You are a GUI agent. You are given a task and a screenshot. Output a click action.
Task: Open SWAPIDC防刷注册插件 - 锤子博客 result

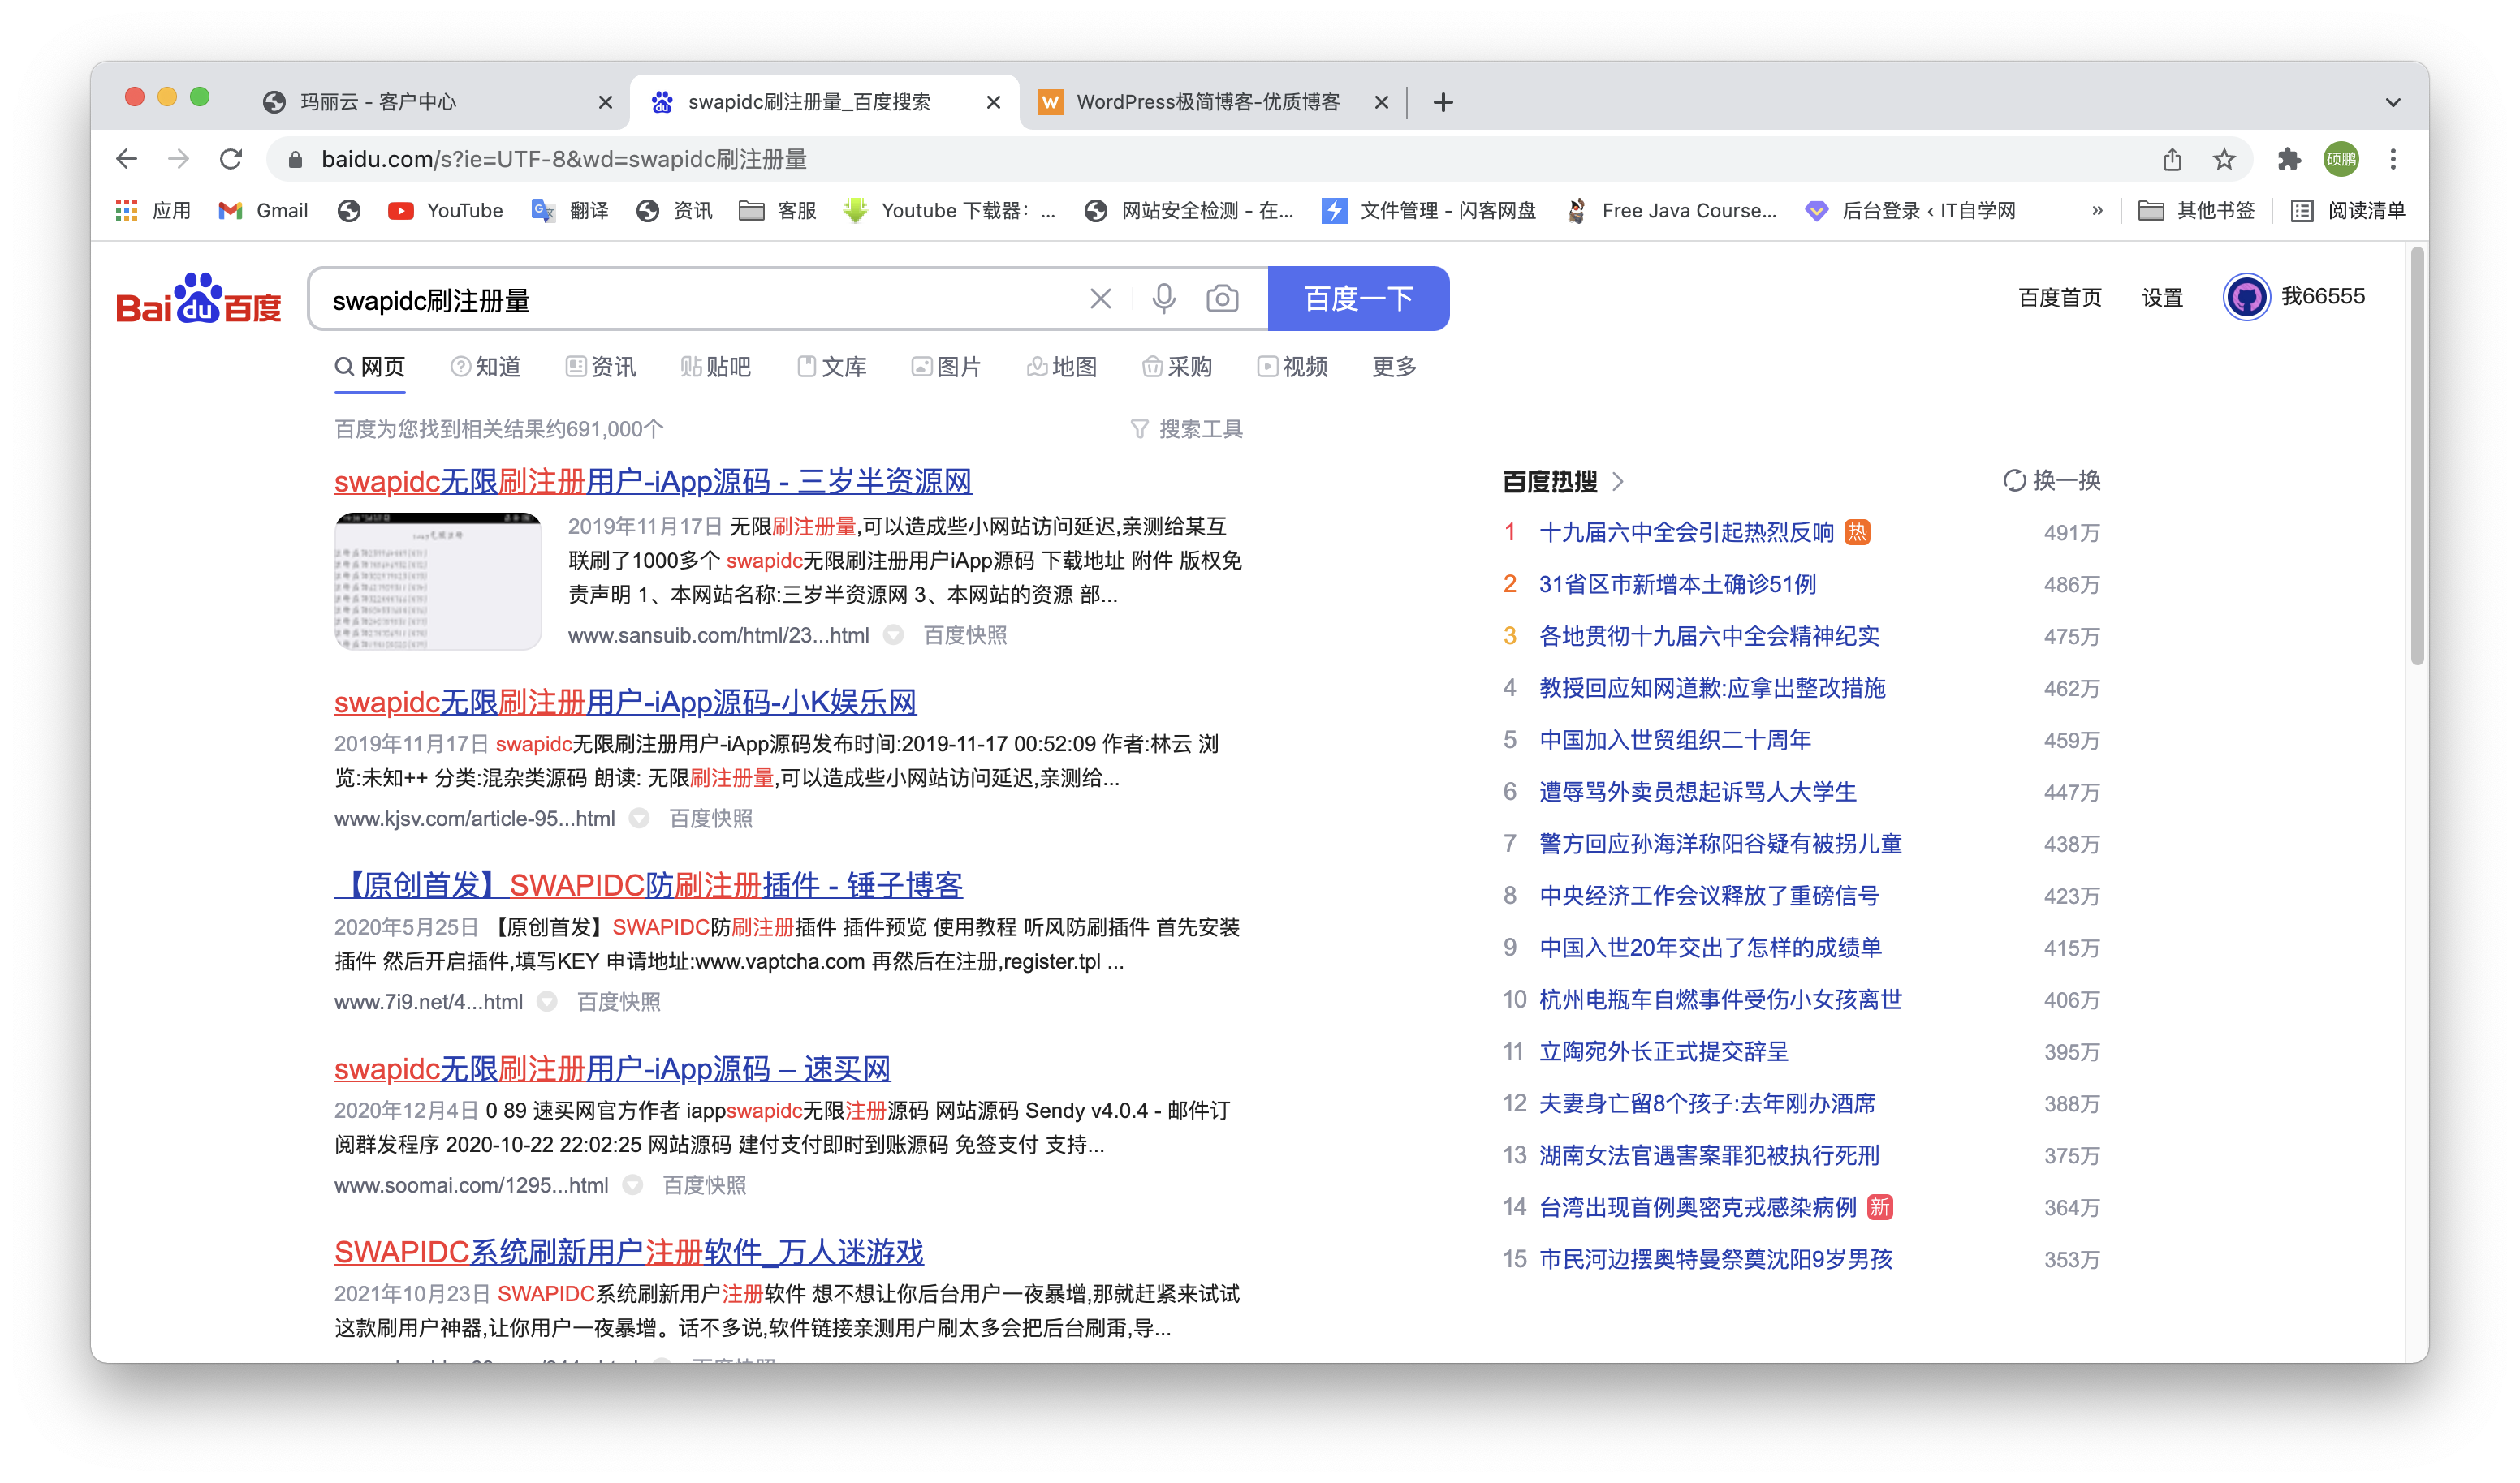pos(648,885)
